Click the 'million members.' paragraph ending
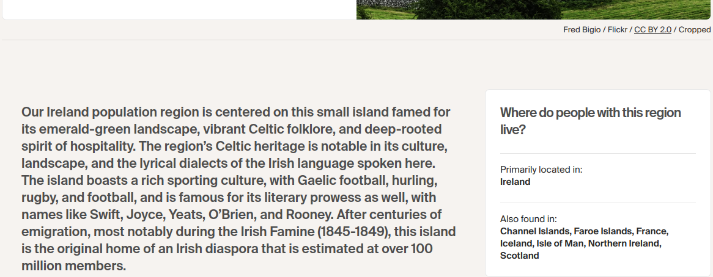 point(73,266)
